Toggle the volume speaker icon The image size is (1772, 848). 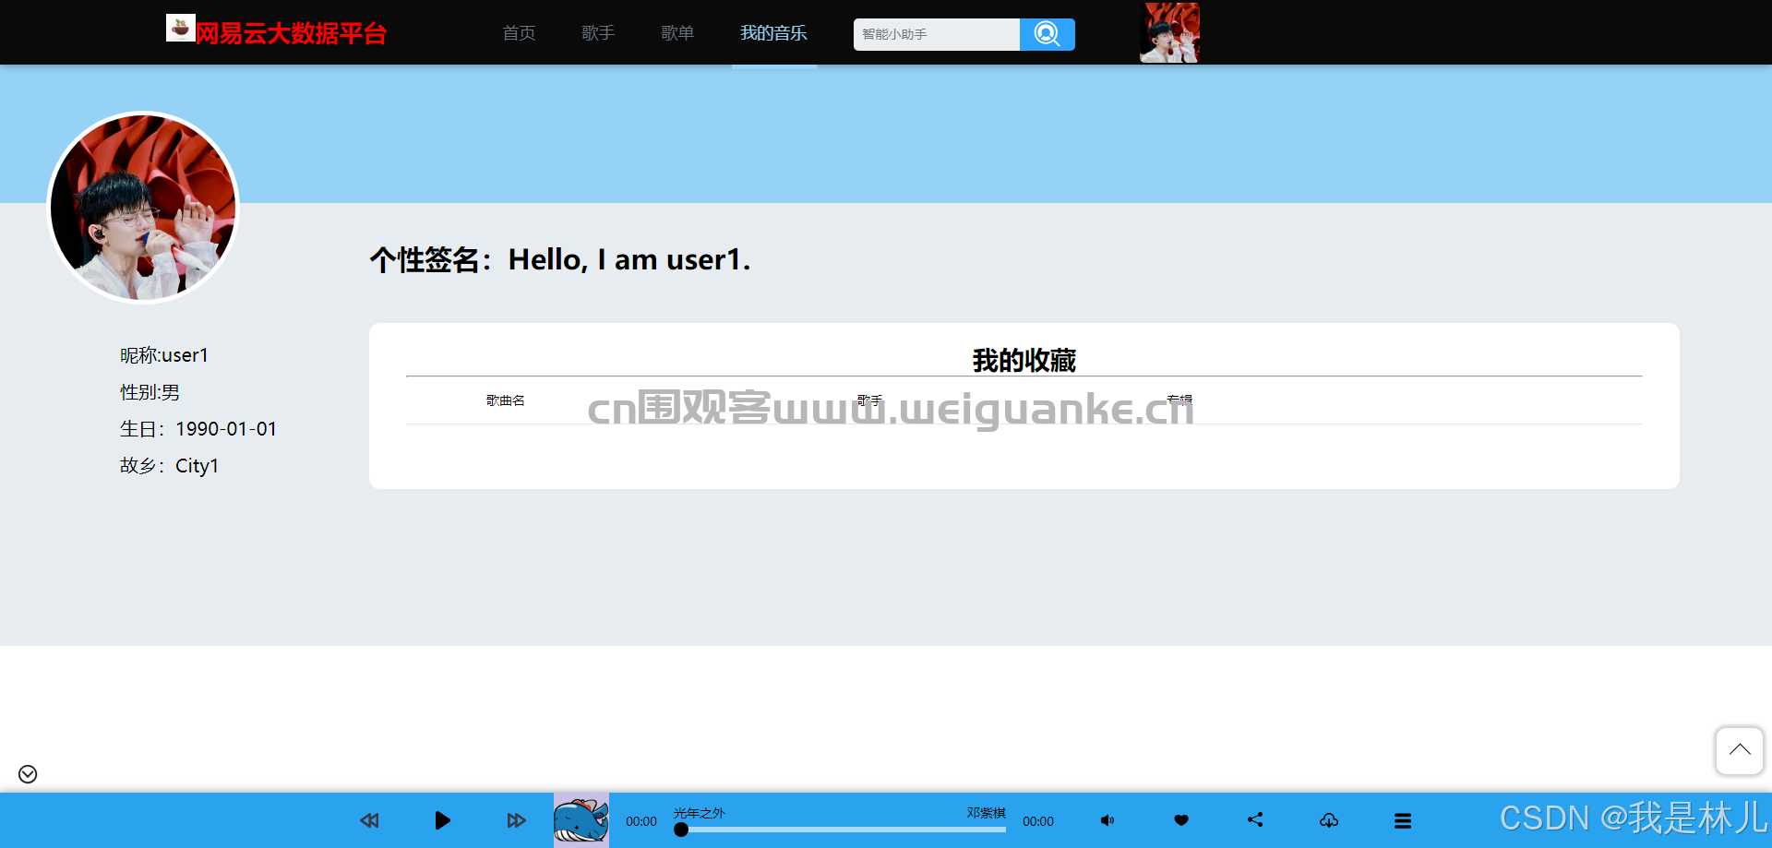[1107, 820]
